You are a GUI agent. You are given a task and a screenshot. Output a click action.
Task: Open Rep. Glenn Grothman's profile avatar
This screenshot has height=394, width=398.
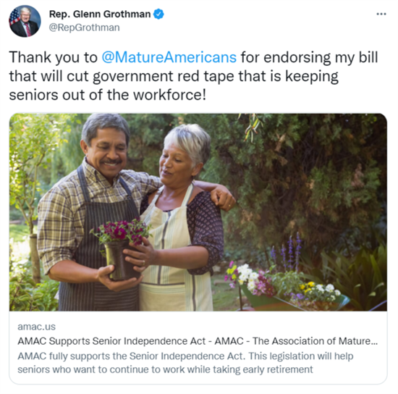tap(25, 21)
